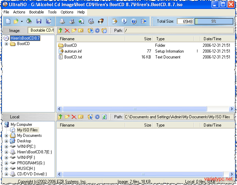The height and width of the screenshot is (185, 237).
Task: Click the Bootable CD/DVD image type field
Action: [41, 30]
